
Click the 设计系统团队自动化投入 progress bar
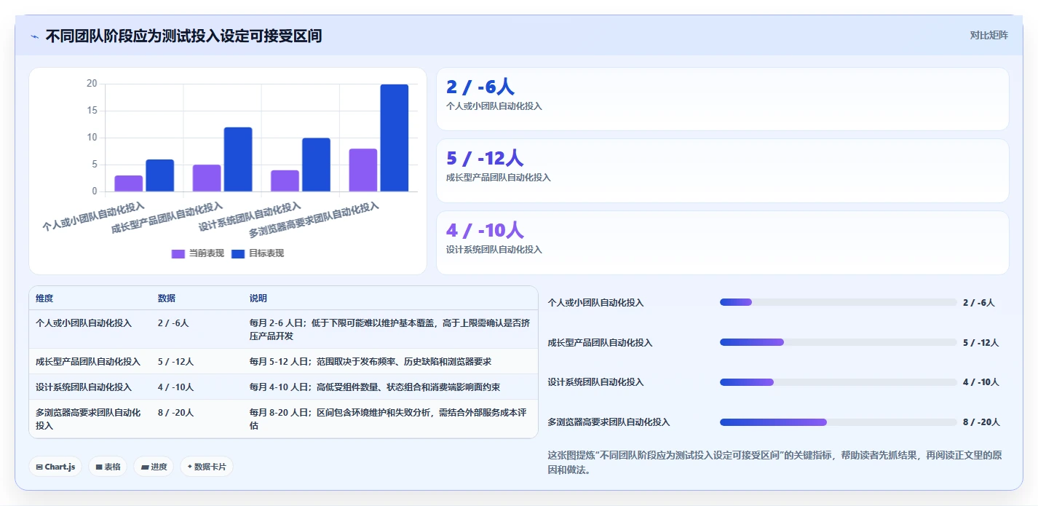838,382
